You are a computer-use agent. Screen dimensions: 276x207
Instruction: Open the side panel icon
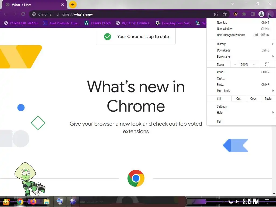(x=253, y=14)
